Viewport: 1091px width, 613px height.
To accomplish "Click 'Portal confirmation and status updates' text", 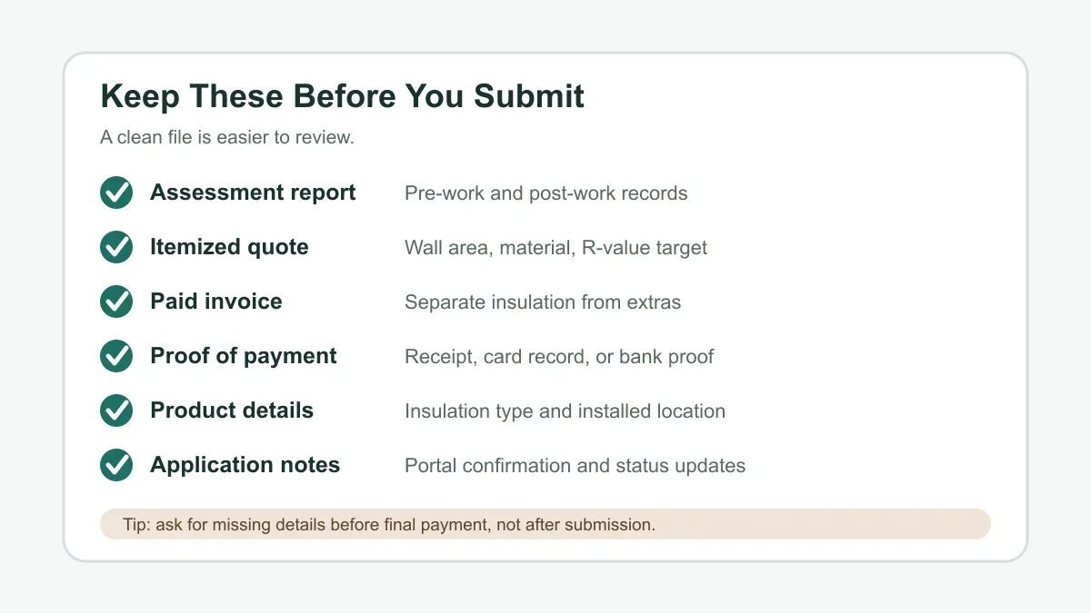I will coord(575,466).
